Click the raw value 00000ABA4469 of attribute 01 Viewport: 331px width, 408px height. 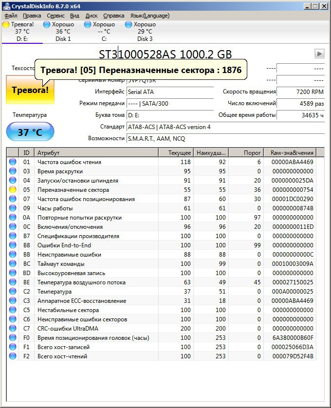pos(293,162)
